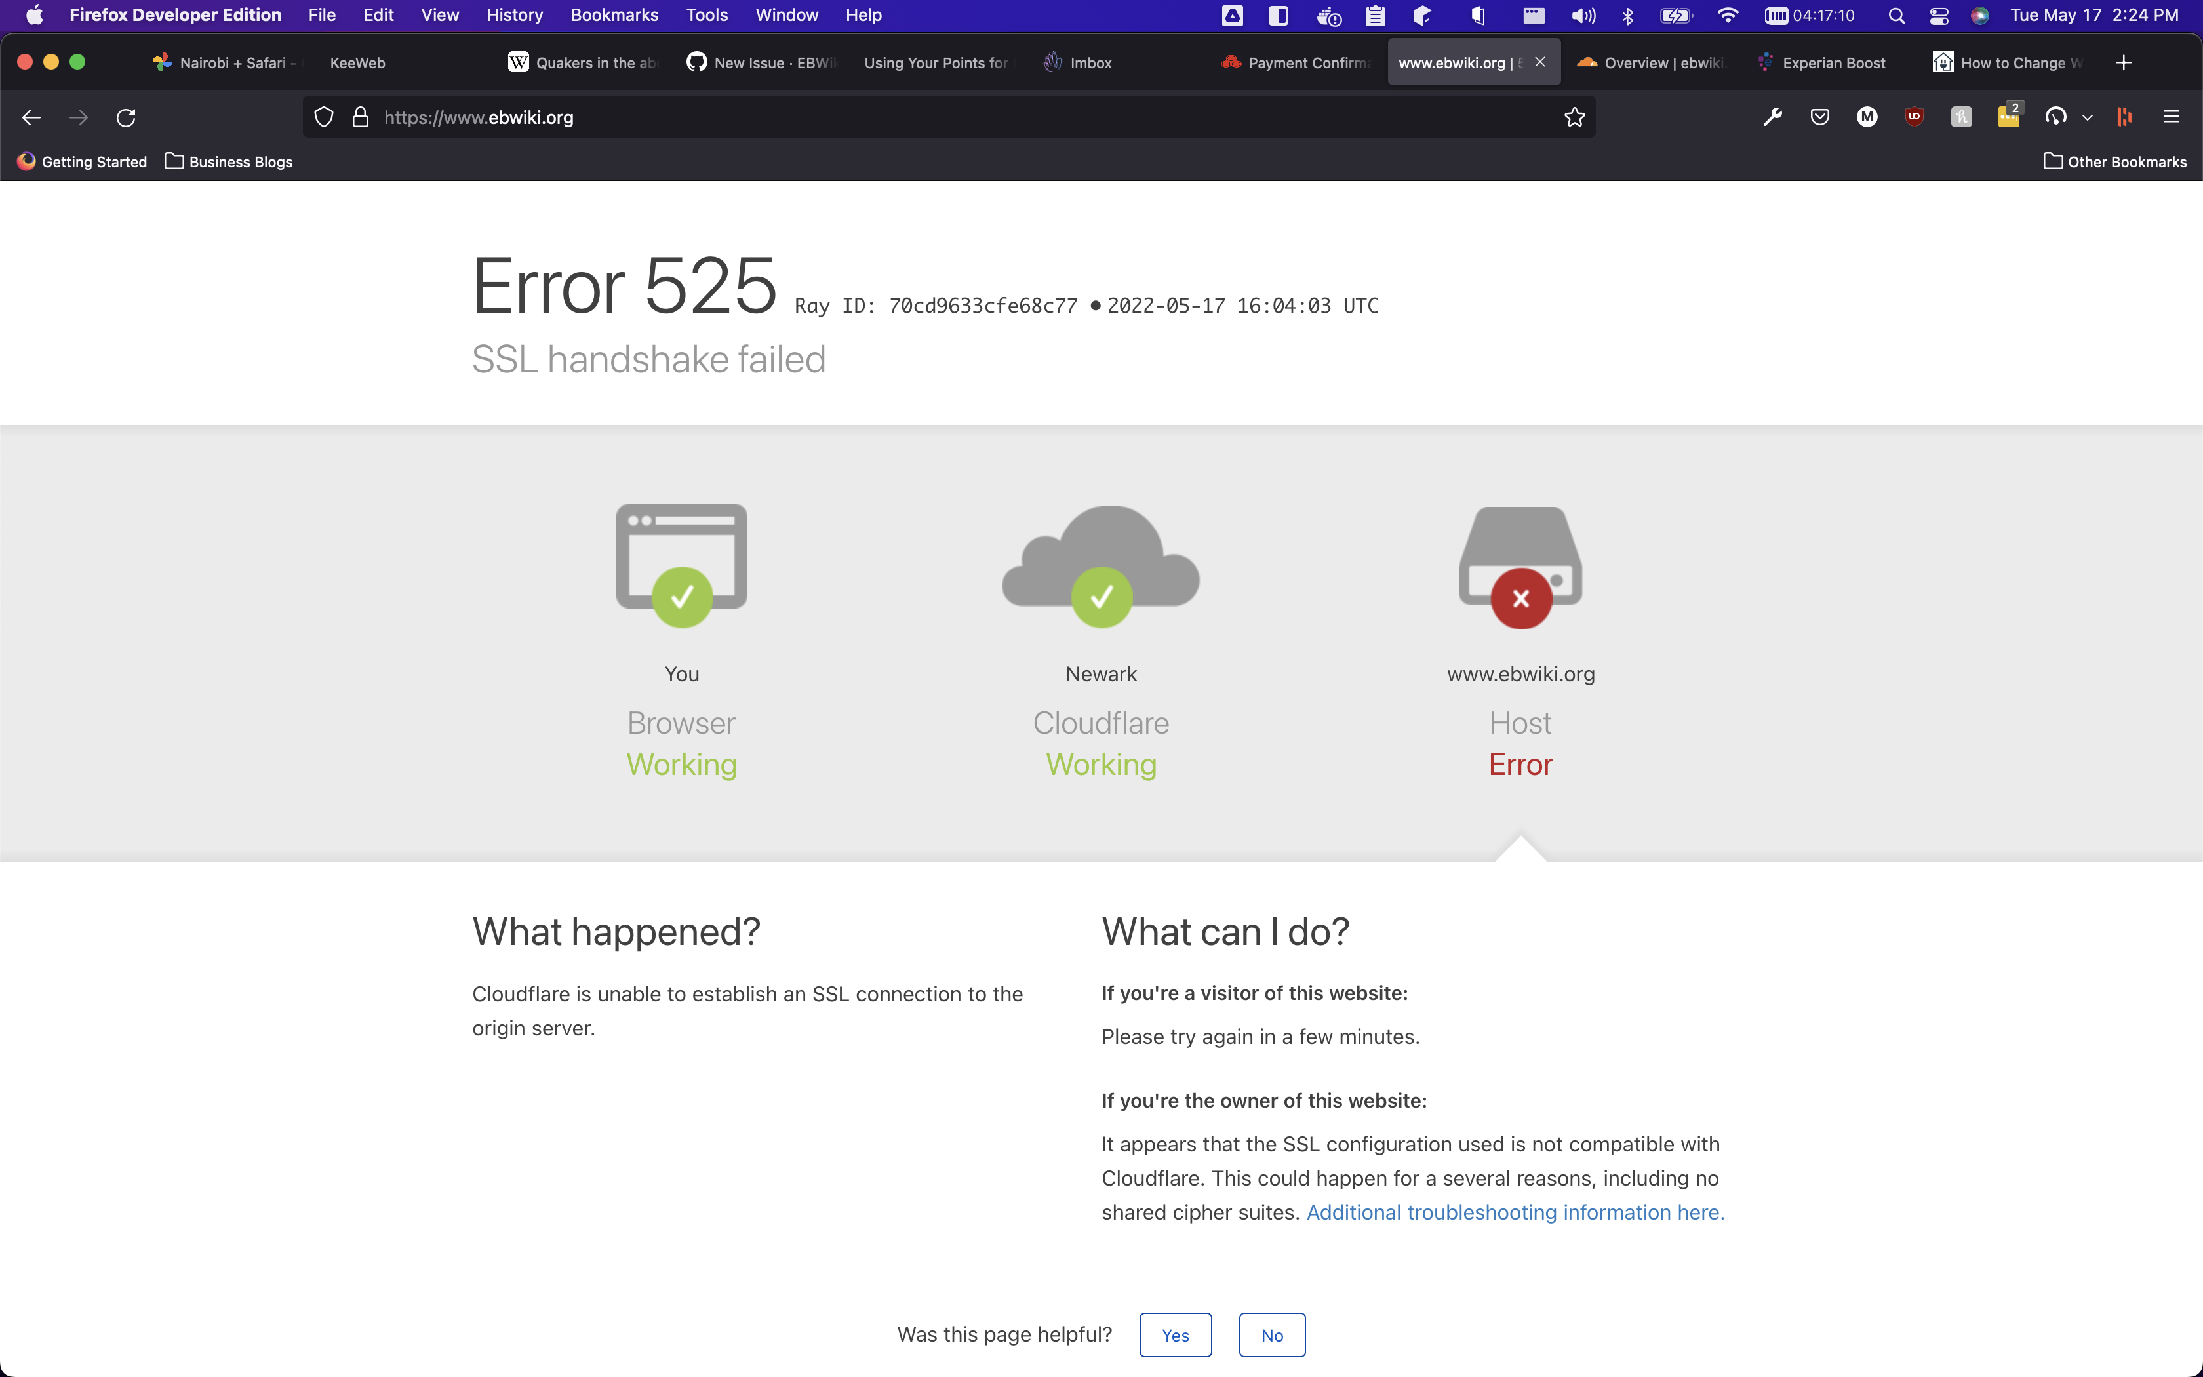Open the Business Blogs bookmarks folder
This screenshot has height=1377, width=2203.
point(228,161)
